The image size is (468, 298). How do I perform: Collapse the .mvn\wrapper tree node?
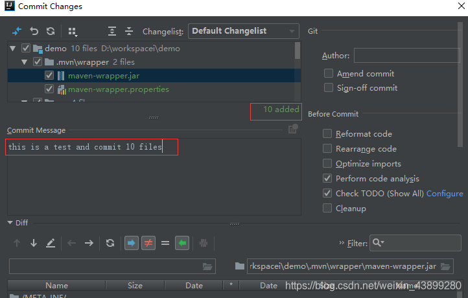click(x=24, y=62)
